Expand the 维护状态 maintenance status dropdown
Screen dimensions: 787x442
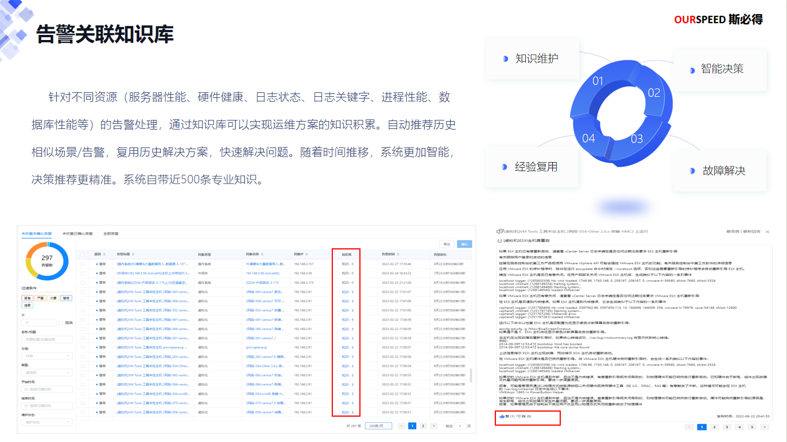[47, 422]
